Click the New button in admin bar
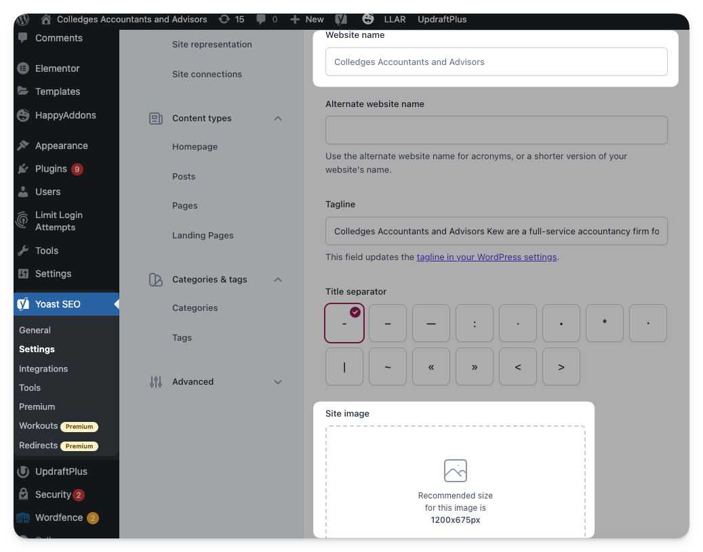 (x=307, y=19)
